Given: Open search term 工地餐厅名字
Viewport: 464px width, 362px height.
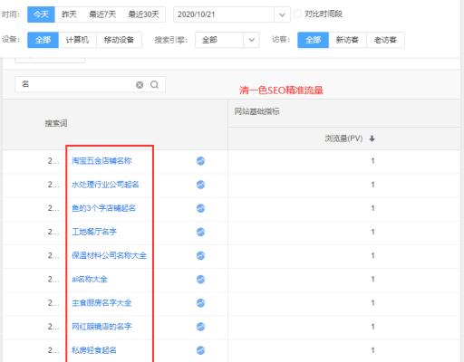Looking at the screenshot, I should (x=94, y=232).
